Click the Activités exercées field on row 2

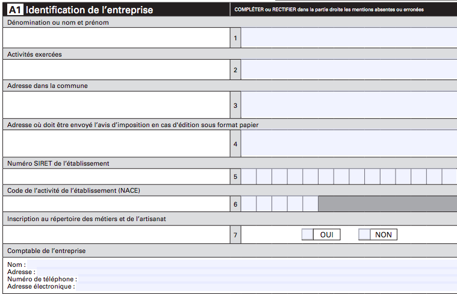click(349, 69)
